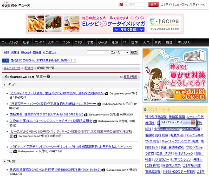Click 配信社 breadcrumb link
Screen dimensions: 209x176
coord(29,68)
